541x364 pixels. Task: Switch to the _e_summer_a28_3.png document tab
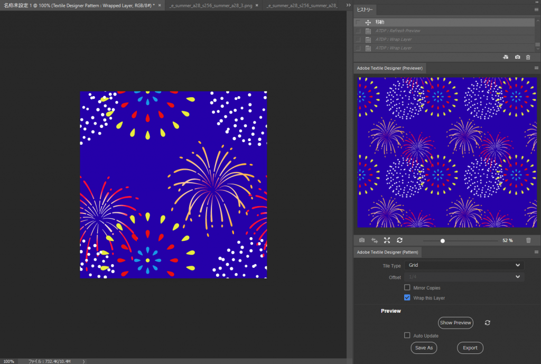[x=210, y=5]
